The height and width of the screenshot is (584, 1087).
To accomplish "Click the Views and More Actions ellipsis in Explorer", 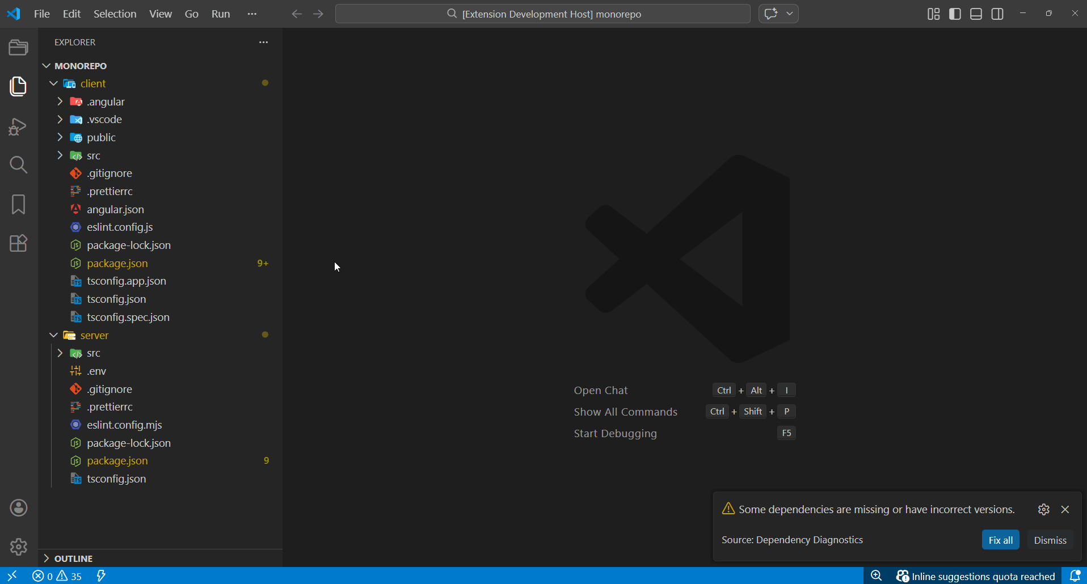I will 263,42.
